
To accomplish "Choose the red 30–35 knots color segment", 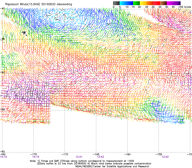I will click(x=157, y=3).
